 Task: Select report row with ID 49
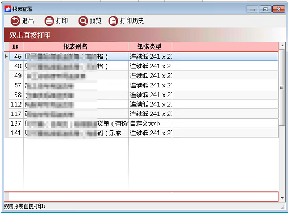tap(143, 75)
